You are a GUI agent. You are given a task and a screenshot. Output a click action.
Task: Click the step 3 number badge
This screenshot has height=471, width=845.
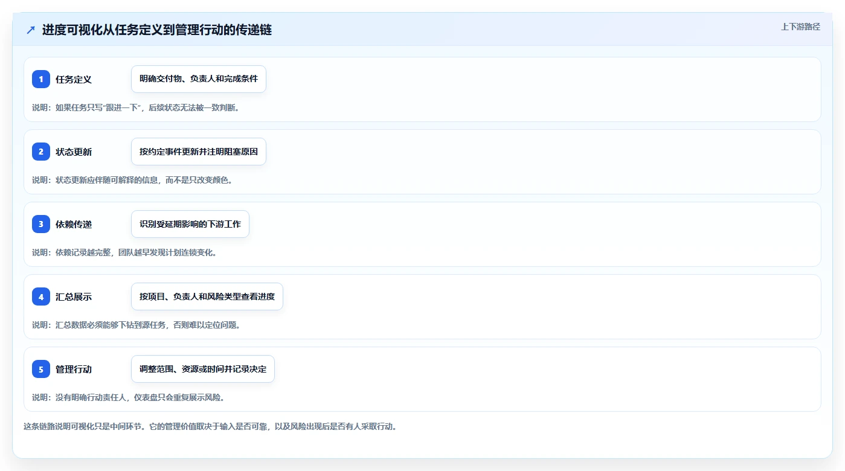click(41, 224)
